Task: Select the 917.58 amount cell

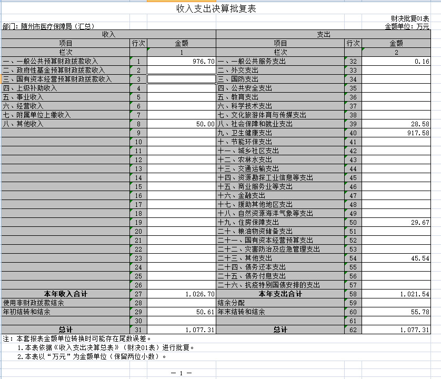Action: 396,133
